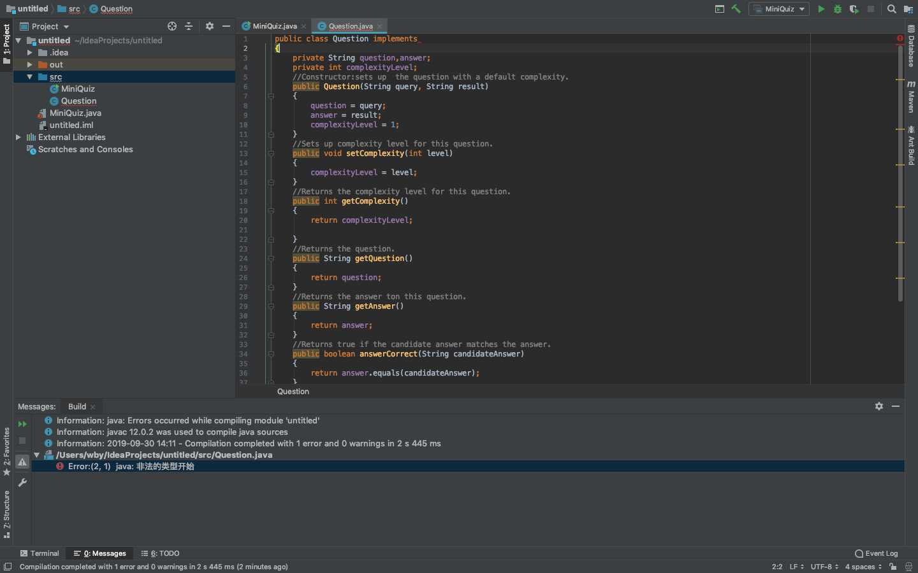Open the 6: TODO tool tab
This screenshot has height=573, width=918.
[161, 553]
